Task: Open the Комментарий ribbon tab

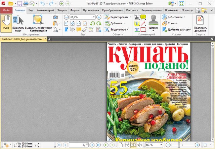Action: click(x=45, y=10)
